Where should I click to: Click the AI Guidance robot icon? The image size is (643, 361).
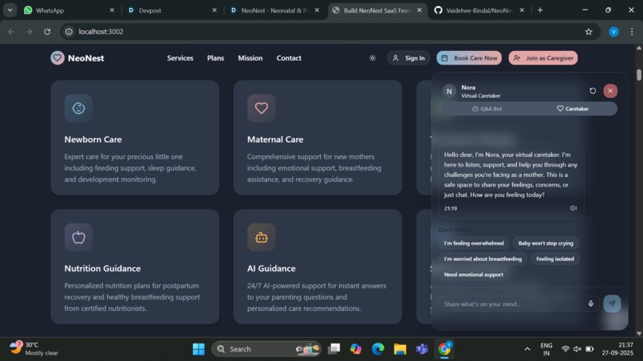click(x=261, y=237)
